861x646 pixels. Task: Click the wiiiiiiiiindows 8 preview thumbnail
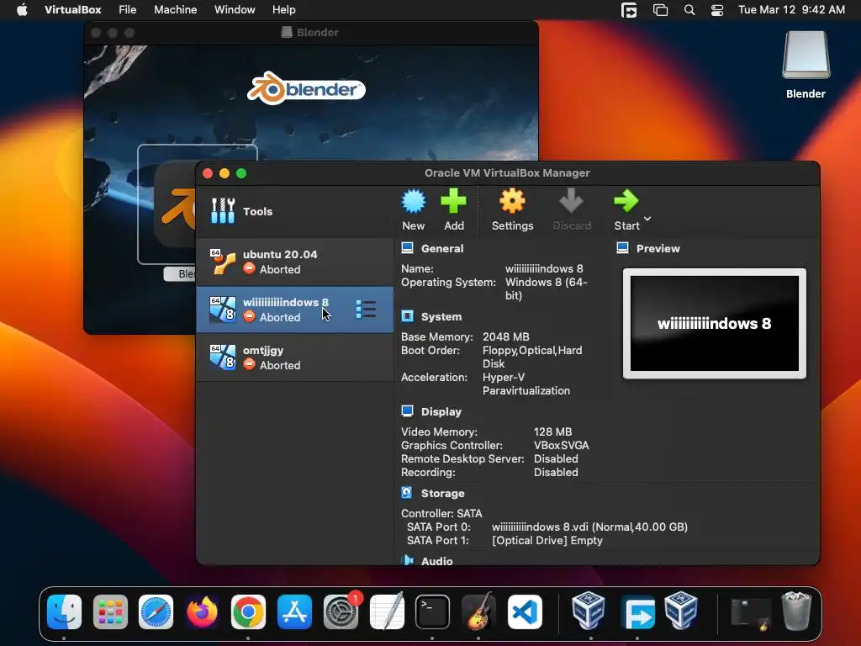click(x=715, y=324)
